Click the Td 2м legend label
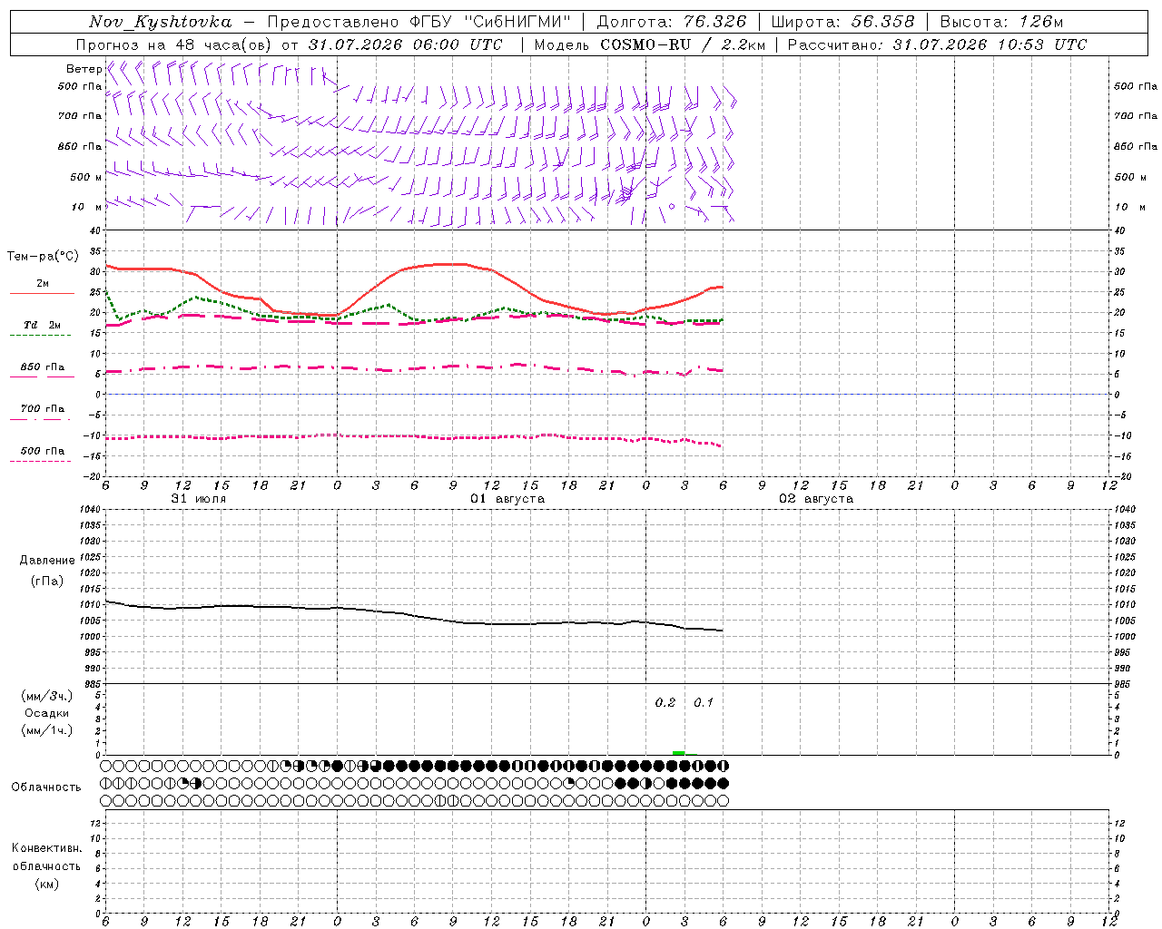1162x929 pixels. [x=42, y=325]
